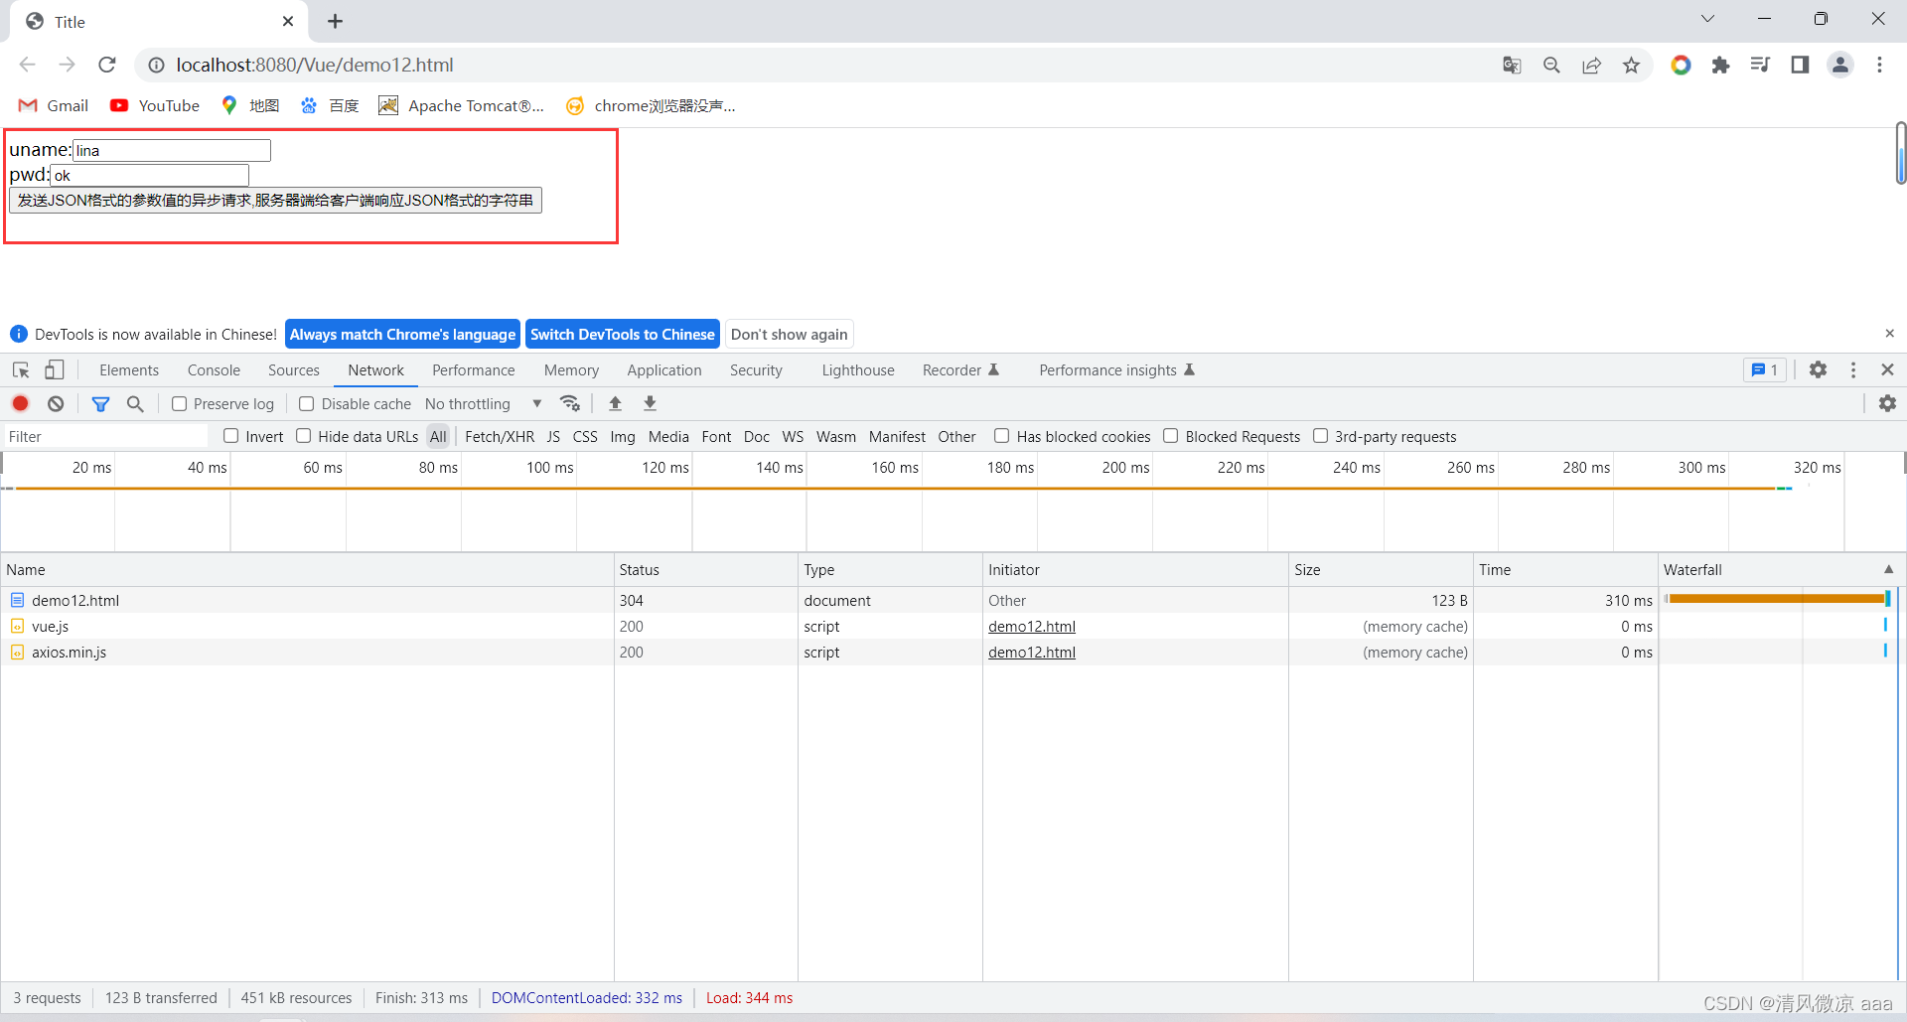Check Blocked Requests checkbox

(x=1171, y=436)
